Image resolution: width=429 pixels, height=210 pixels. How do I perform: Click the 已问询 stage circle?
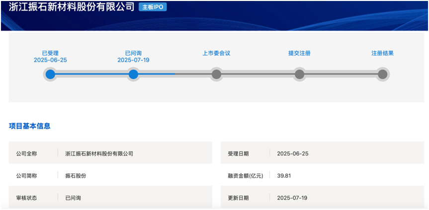133,74
